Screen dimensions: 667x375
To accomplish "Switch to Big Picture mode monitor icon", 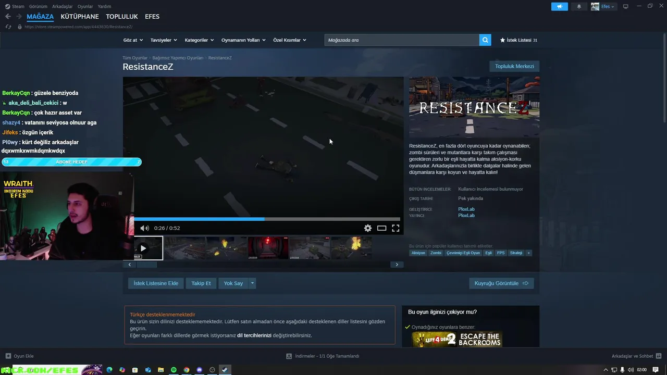I will pyautogui.click(x=626, y=6).
